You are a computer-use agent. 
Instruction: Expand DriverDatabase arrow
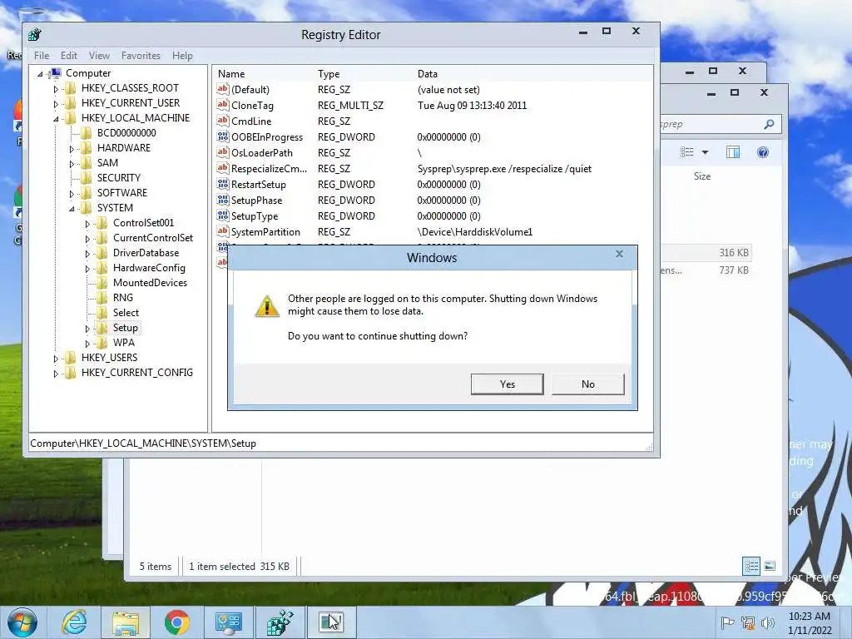pyautogui.click(x=87, y=254)
